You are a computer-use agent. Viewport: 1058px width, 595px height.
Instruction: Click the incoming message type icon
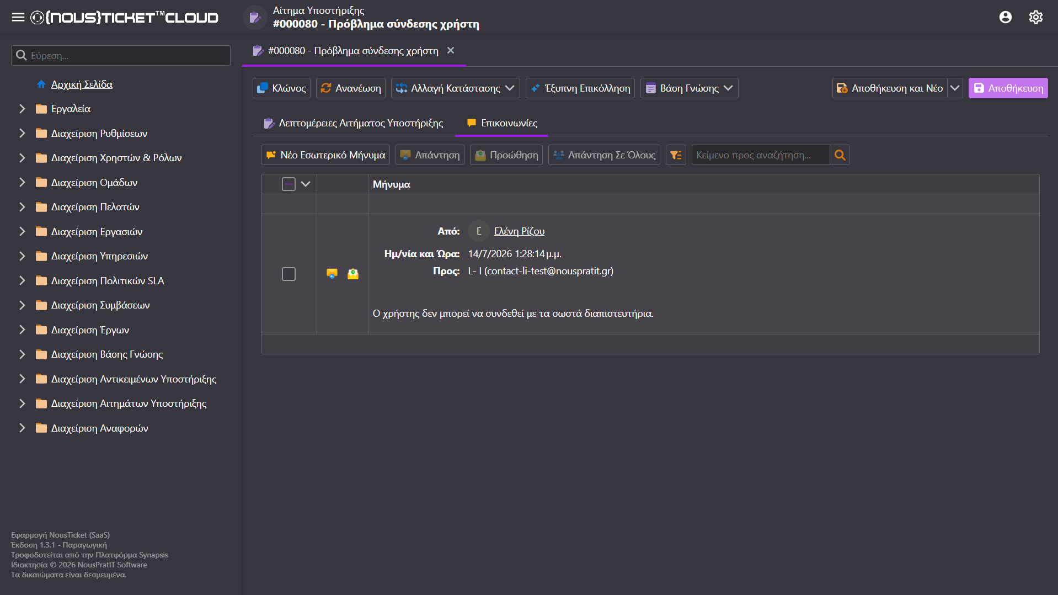coord(332,274)
